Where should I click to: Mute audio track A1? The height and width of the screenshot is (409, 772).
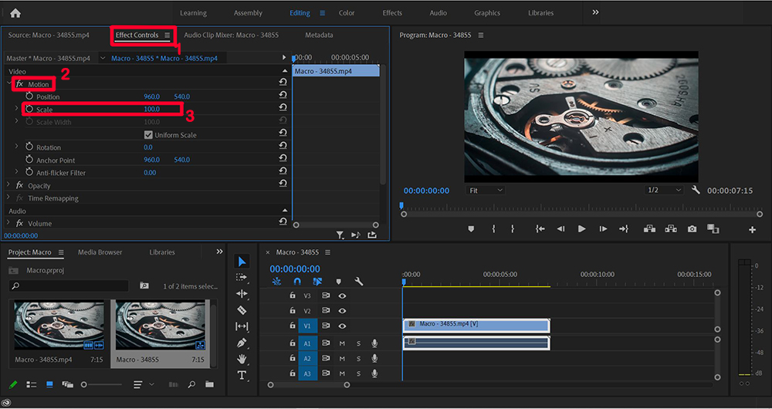[x=342, y=343]
